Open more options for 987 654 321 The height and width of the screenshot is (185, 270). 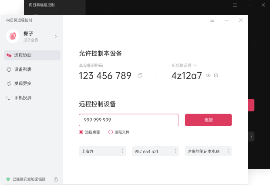pyautogui.click(x=175, y=151)
